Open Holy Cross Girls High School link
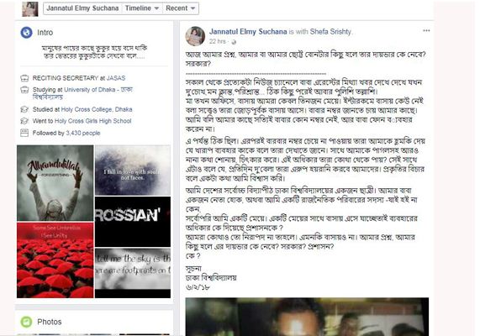Image resolution: width=480 pixels, height=336 pixels. pyautogui.click(x=92, y=121)
